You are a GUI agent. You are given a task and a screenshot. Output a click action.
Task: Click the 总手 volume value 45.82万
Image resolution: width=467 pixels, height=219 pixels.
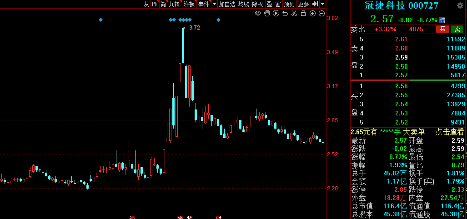click(395, 173)
